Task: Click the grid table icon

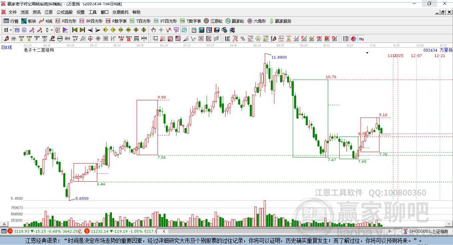Action: 346,39
